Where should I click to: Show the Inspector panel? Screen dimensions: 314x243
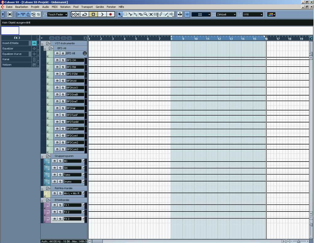point(18,14)
